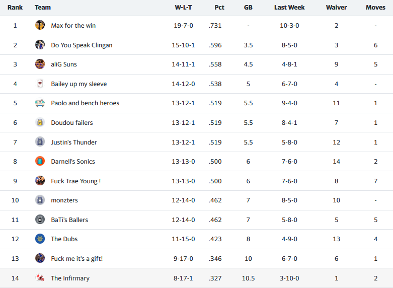Sort by Last Week column header
The image size is (393, 288).
point(289,8)
